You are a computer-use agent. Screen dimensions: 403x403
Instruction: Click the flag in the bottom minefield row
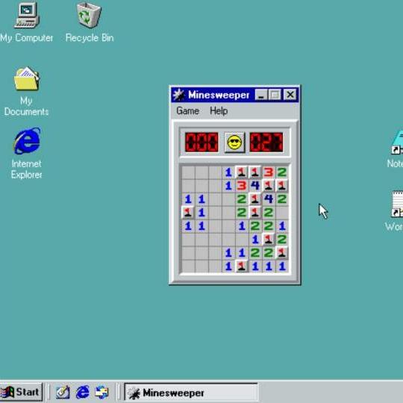[242, 266]
